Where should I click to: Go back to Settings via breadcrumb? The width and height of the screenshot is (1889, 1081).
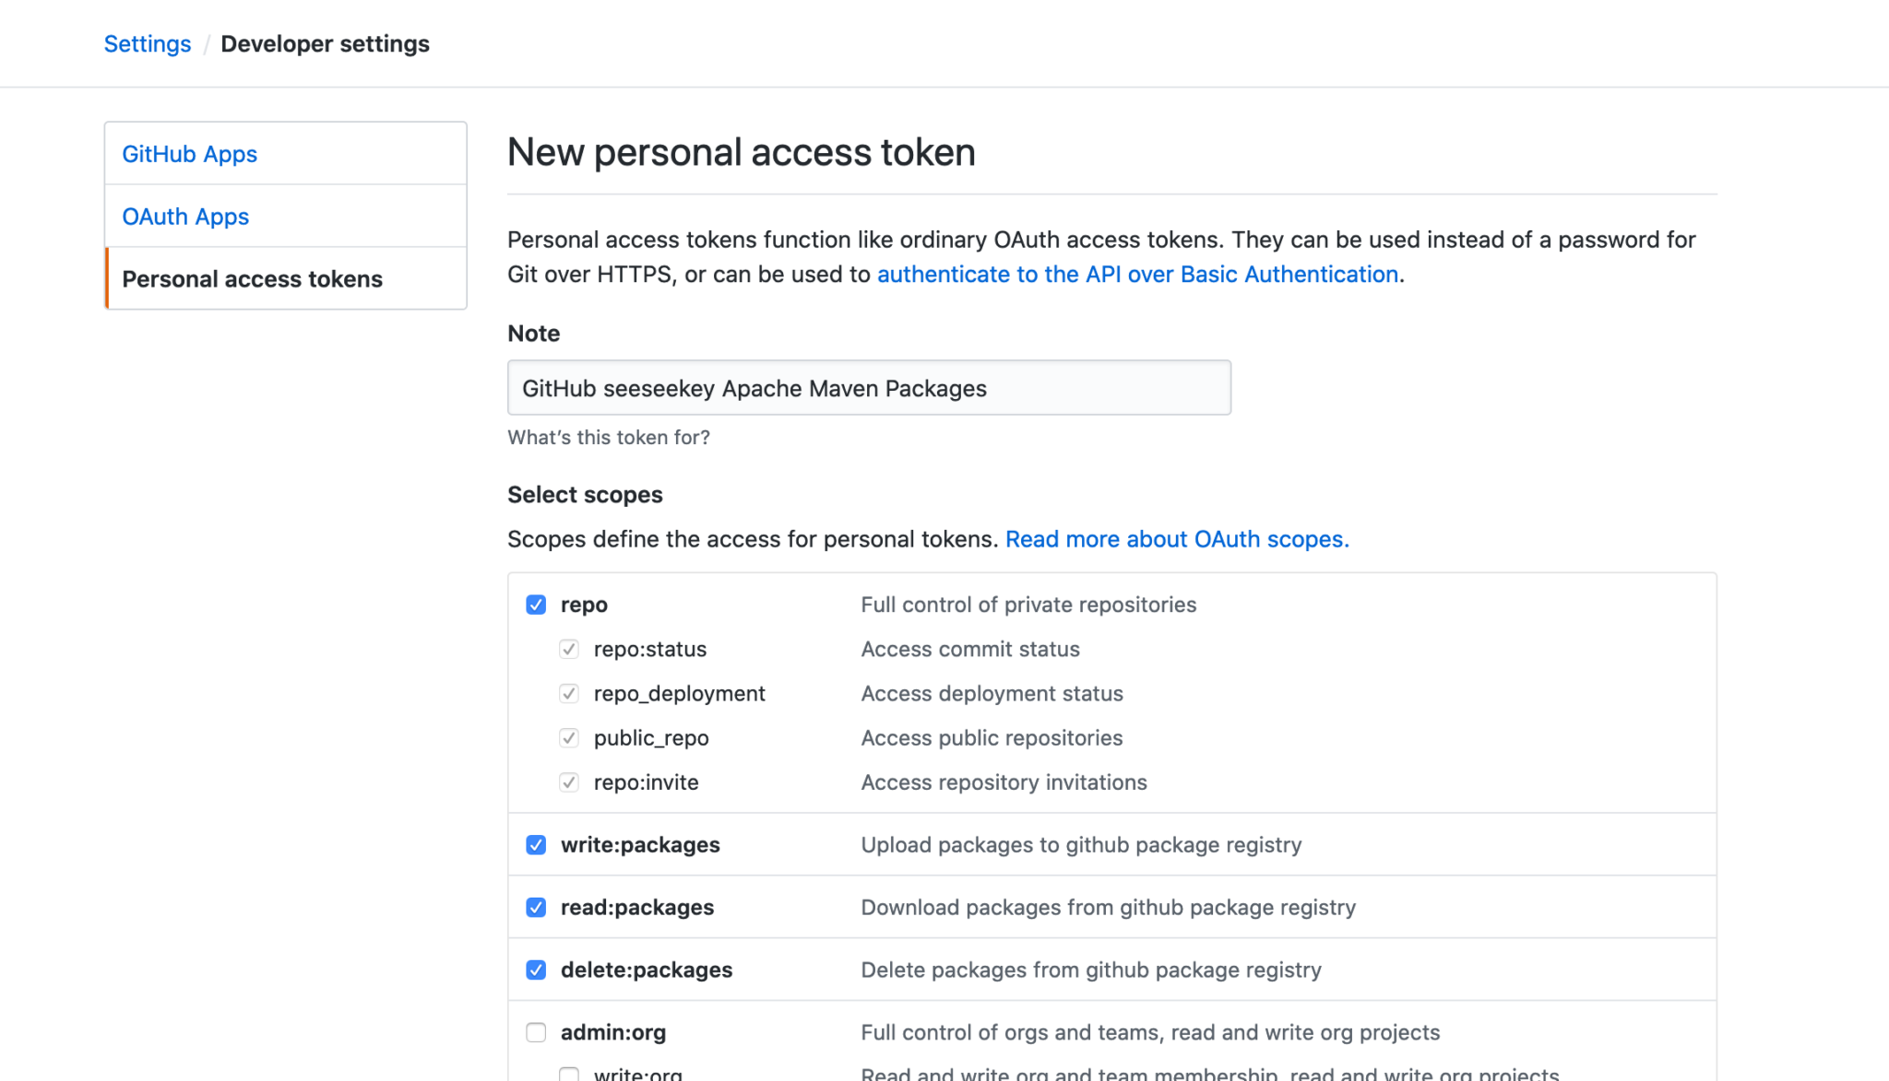148,43
